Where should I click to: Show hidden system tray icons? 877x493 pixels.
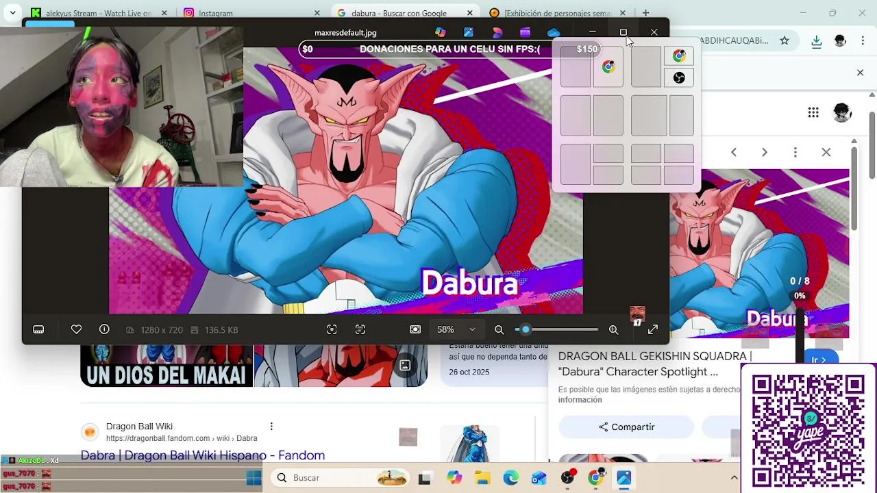pyautogui.click(x=734, y=478)
